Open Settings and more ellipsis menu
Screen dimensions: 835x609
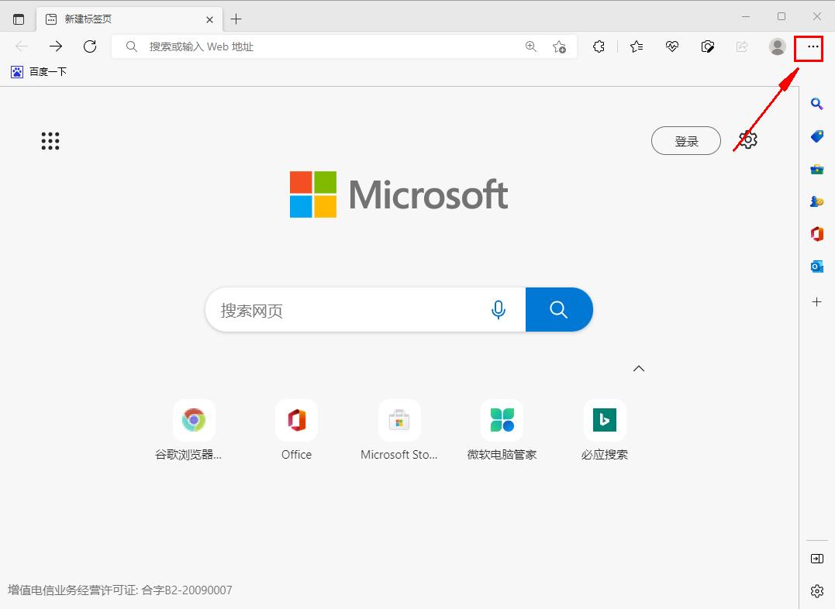click(x=813, y=46)
